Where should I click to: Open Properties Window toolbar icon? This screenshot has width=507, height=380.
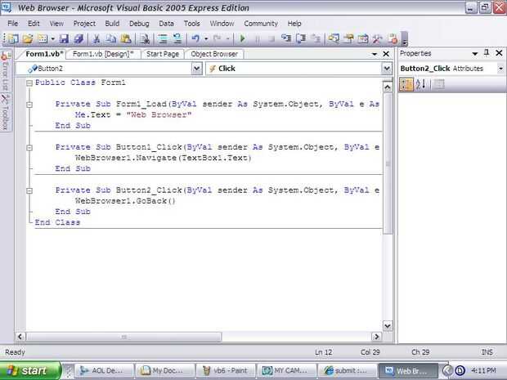[348, 38]
